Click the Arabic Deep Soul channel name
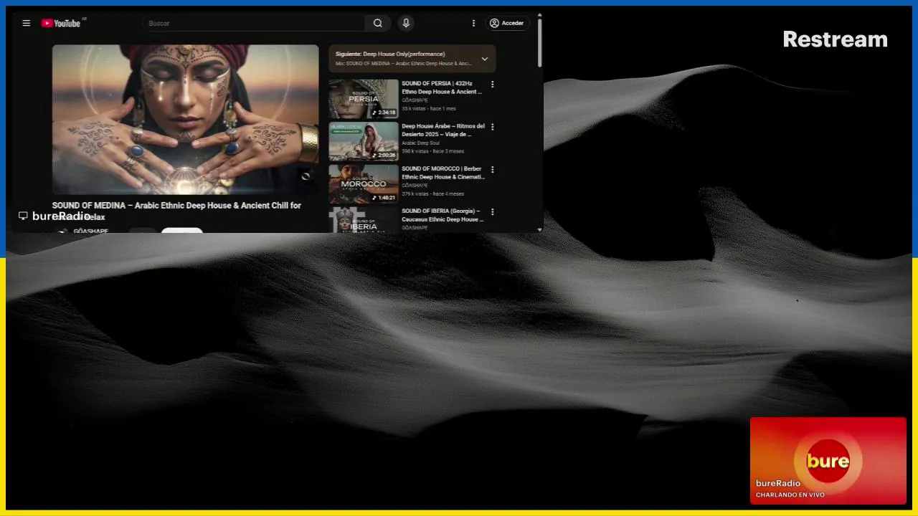This screenshot has height=516, width=918. pos(420,143)
